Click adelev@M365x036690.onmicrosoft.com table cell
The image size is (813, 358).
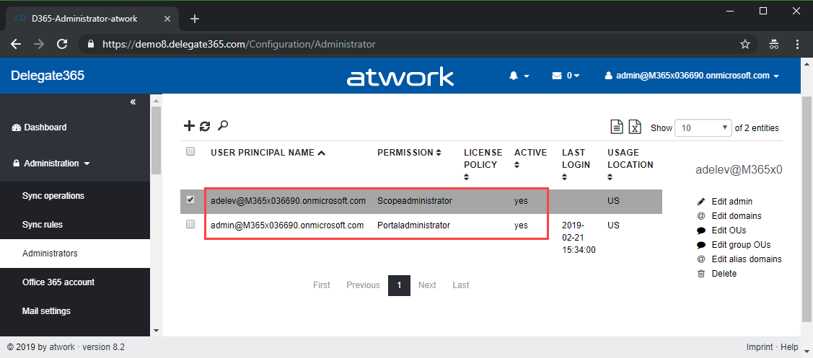[289, 200]
